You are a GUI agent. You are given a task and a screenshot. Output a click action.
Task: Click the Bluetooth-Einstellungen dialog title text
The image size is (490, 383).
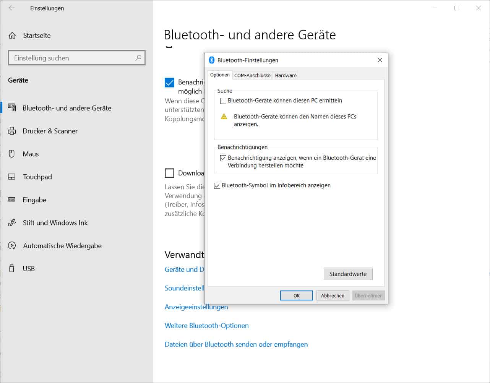248,60
